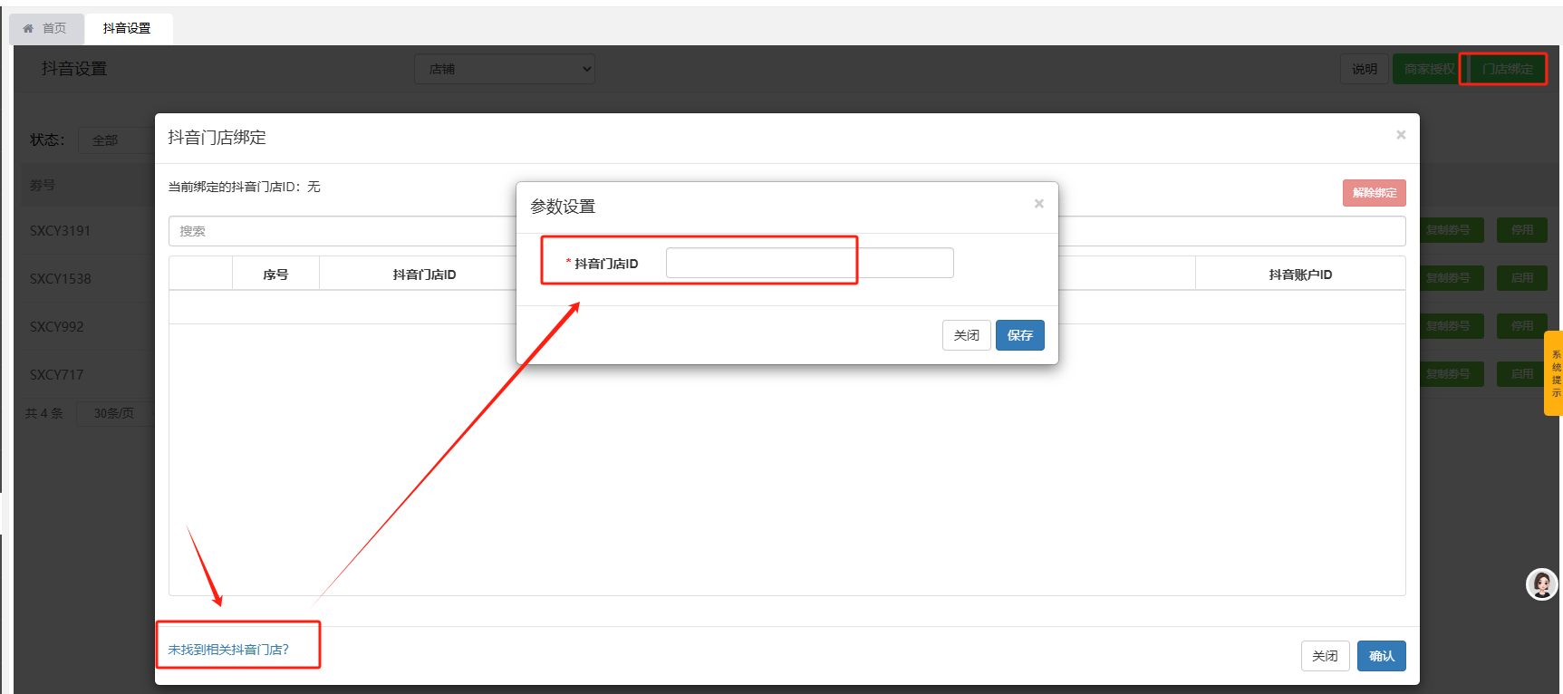Open the yellow 系统提示 side tab
Image resolution: width=1563 pixels, height=694 pixels.
[1554, 373]
